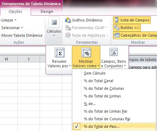Click the Teste de Hipóteses icon
157x131 pixels.
tap(68, 35)
